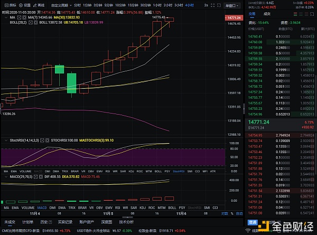Open chart 设置 settings

[x=25, y=5]
